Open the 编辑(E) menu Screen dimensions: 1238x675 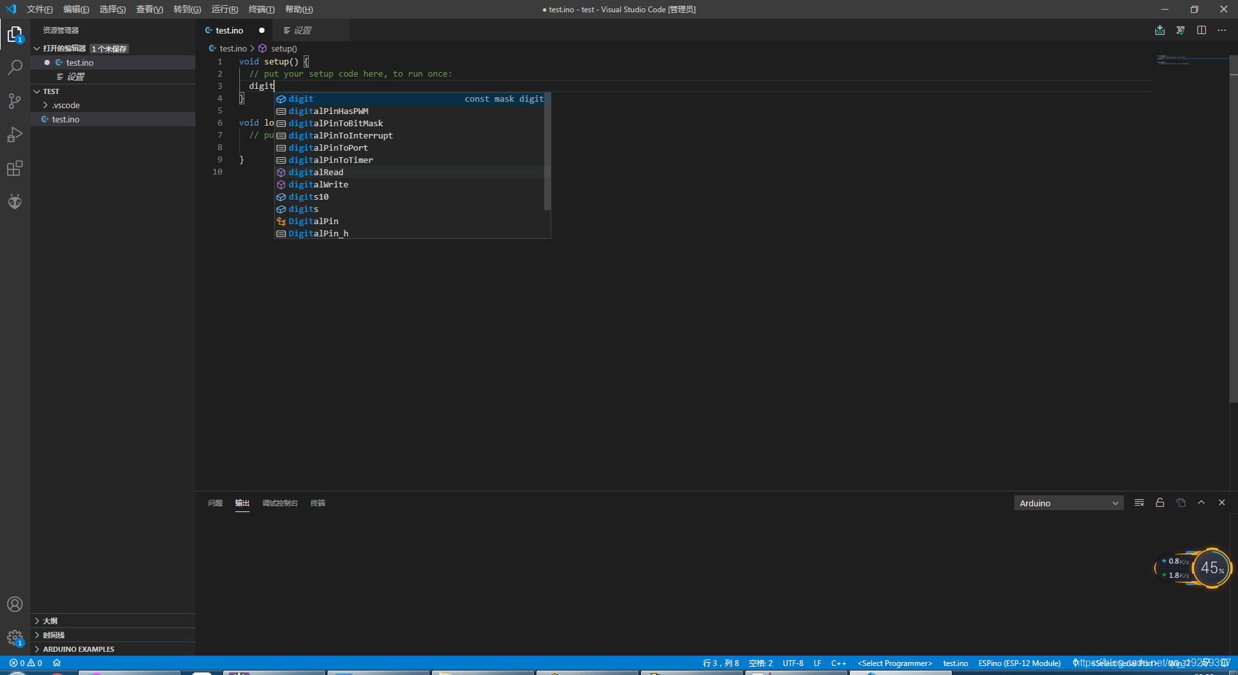pos(76,9)
